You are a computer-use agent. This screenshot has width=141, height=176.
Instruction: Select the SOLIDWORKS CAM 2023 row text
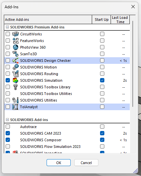pos(41,133)
